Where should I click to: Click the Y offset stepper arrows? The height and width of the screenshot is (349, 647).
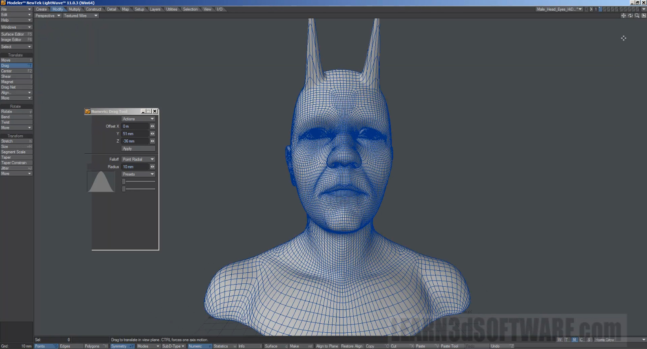(153, 134)
